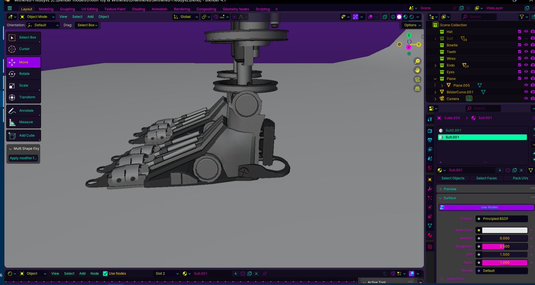This screenshot has width=535, height=285.
Task: Expand the Options dropdown in viewport
Action: (x=412, y=25)
